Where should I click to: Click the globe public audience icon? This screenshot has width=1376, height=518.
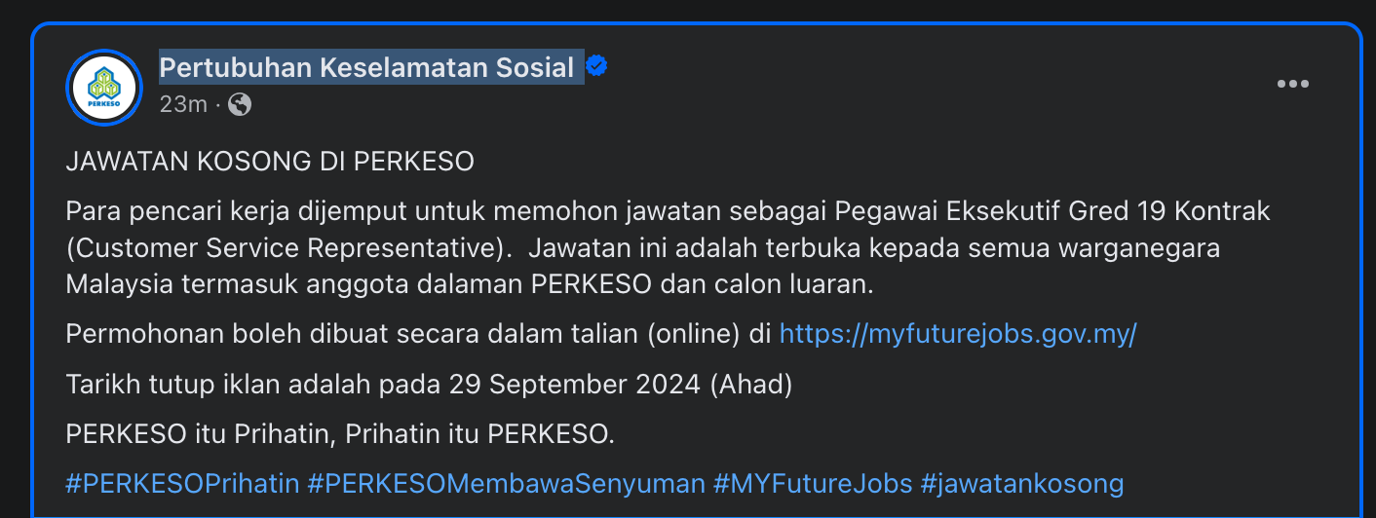(x=239, y=104)
